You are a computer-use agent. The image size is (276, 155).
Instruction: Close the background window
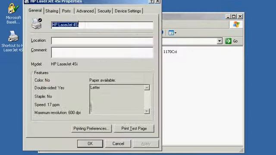point(240,16)
